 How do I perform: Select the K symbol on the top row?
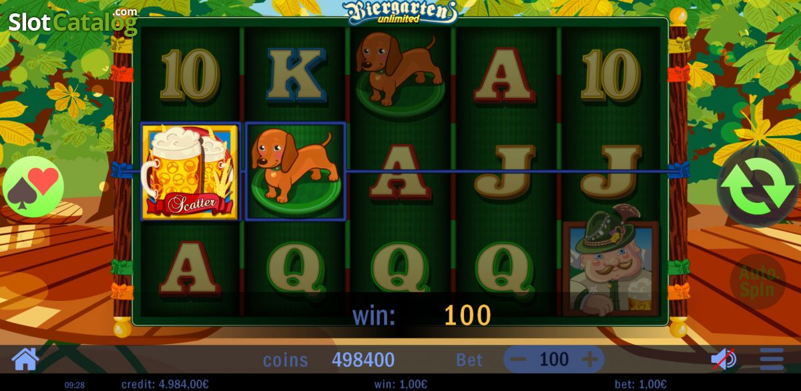click(296, 73)
